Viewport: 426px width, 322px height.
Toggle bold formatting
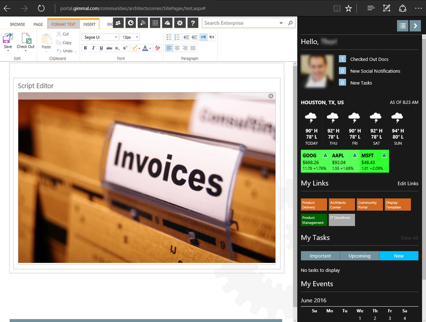click(x=85, y=48)
